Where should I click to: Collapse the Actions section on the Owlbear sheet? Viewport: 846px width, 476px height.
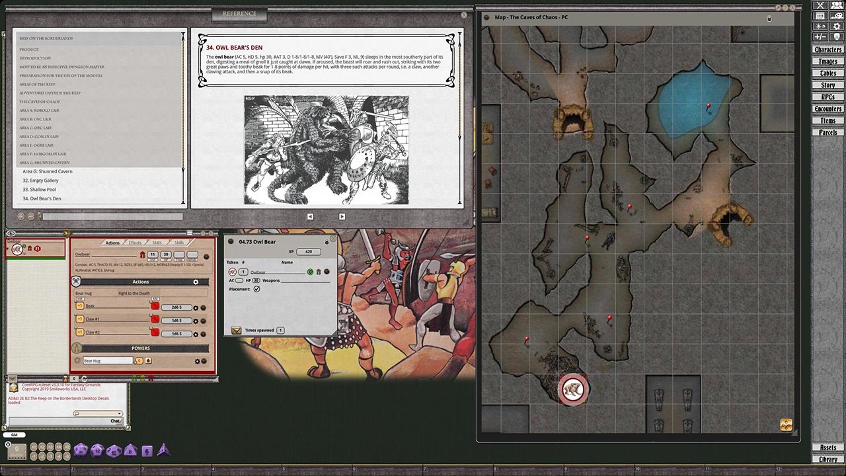point(76,282)
